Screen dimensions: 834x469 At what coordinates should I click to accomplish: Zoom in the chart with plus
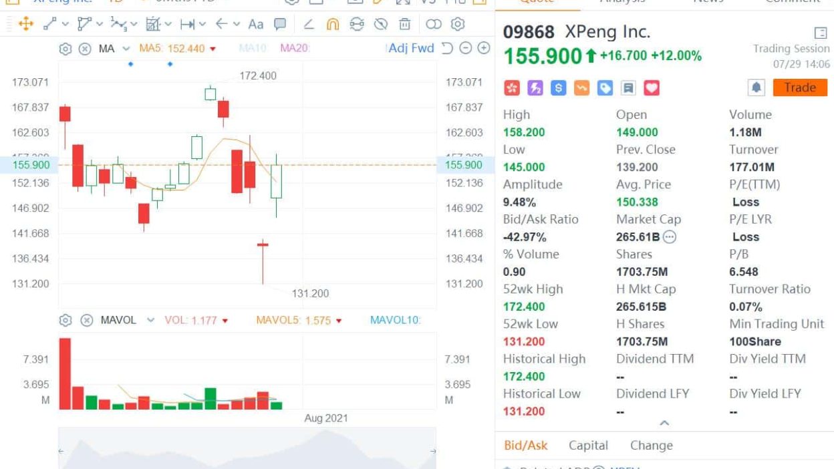484,48
